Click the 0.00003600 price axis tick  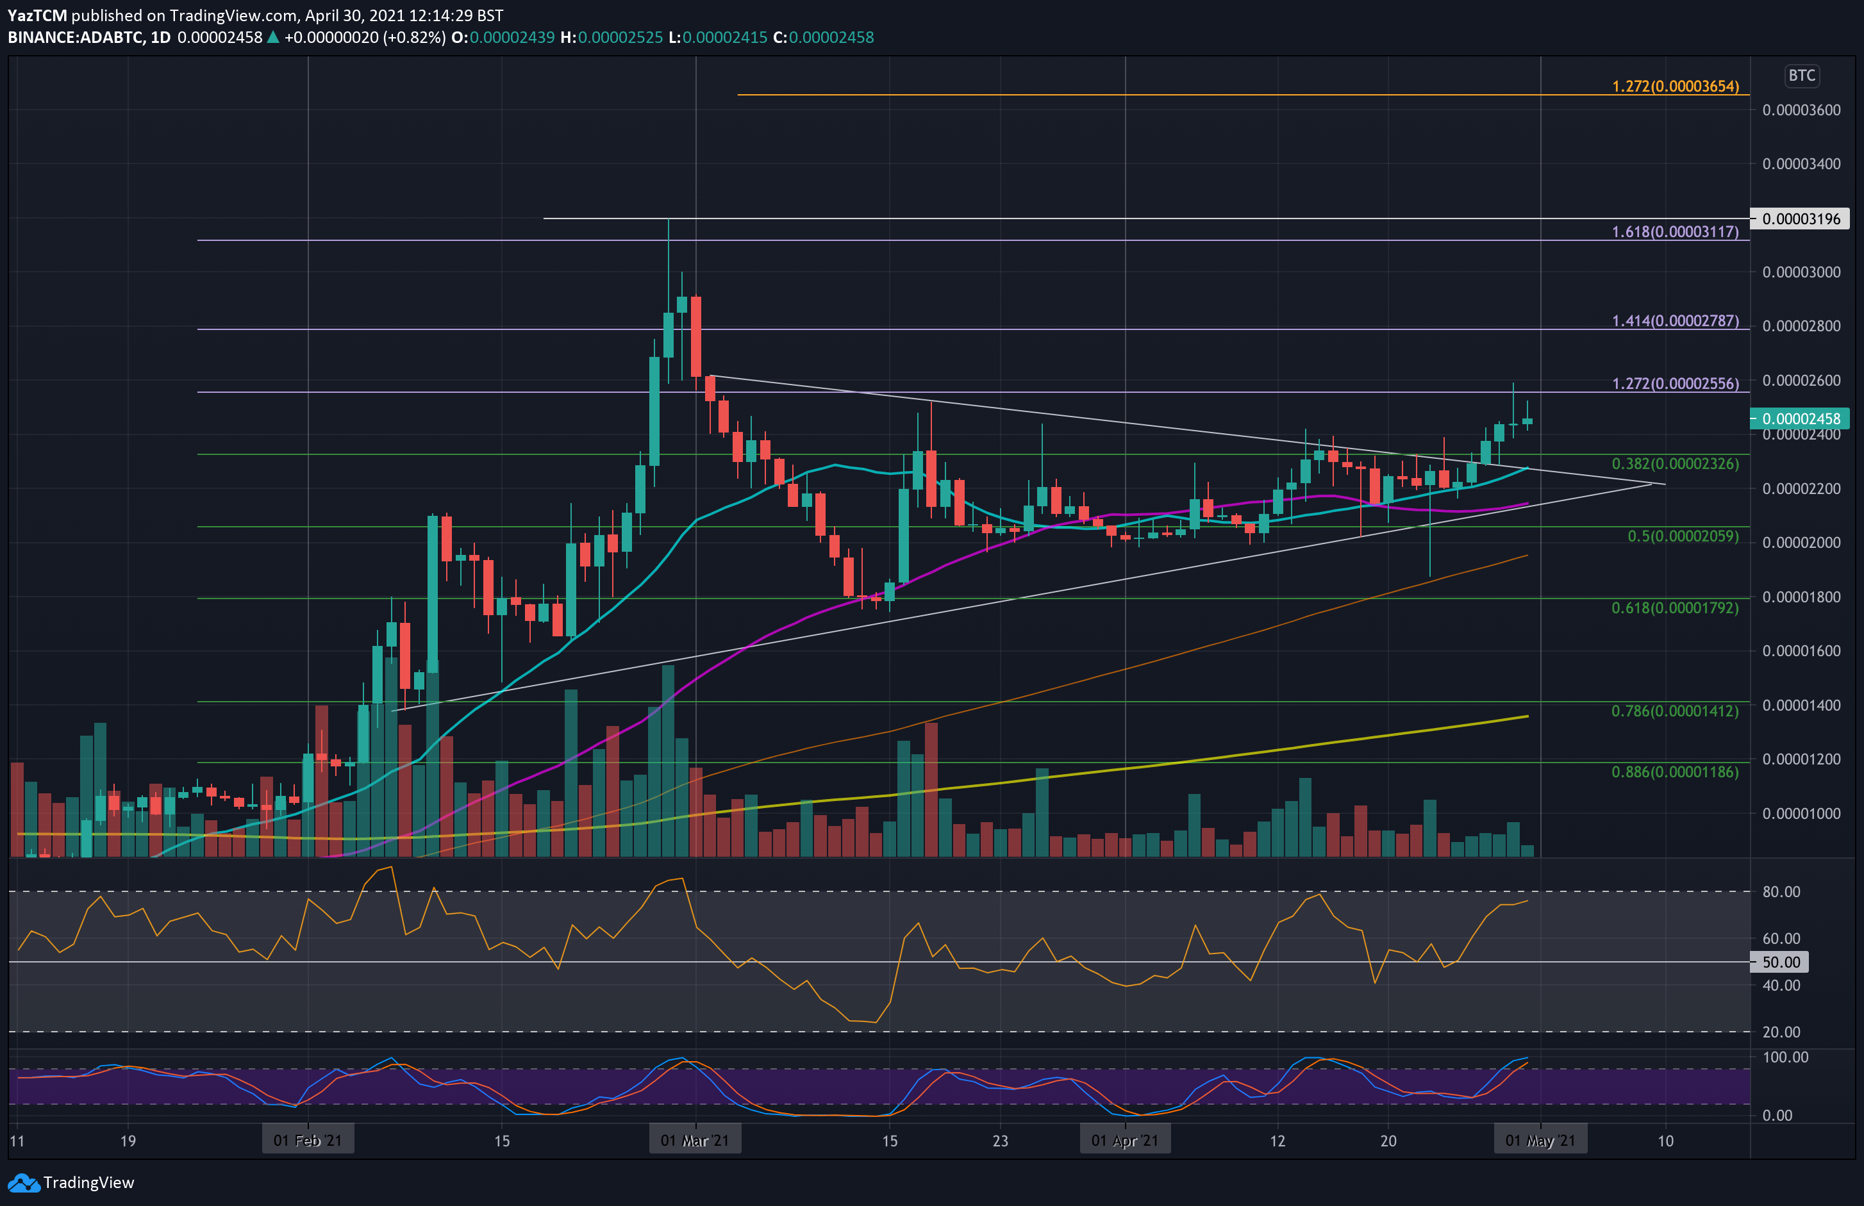[1801, 110]
